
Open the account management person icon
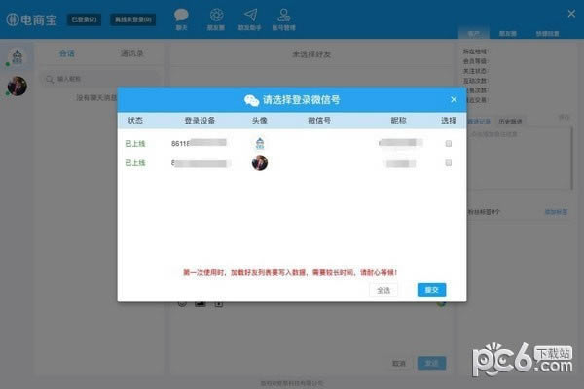point(284,19)
